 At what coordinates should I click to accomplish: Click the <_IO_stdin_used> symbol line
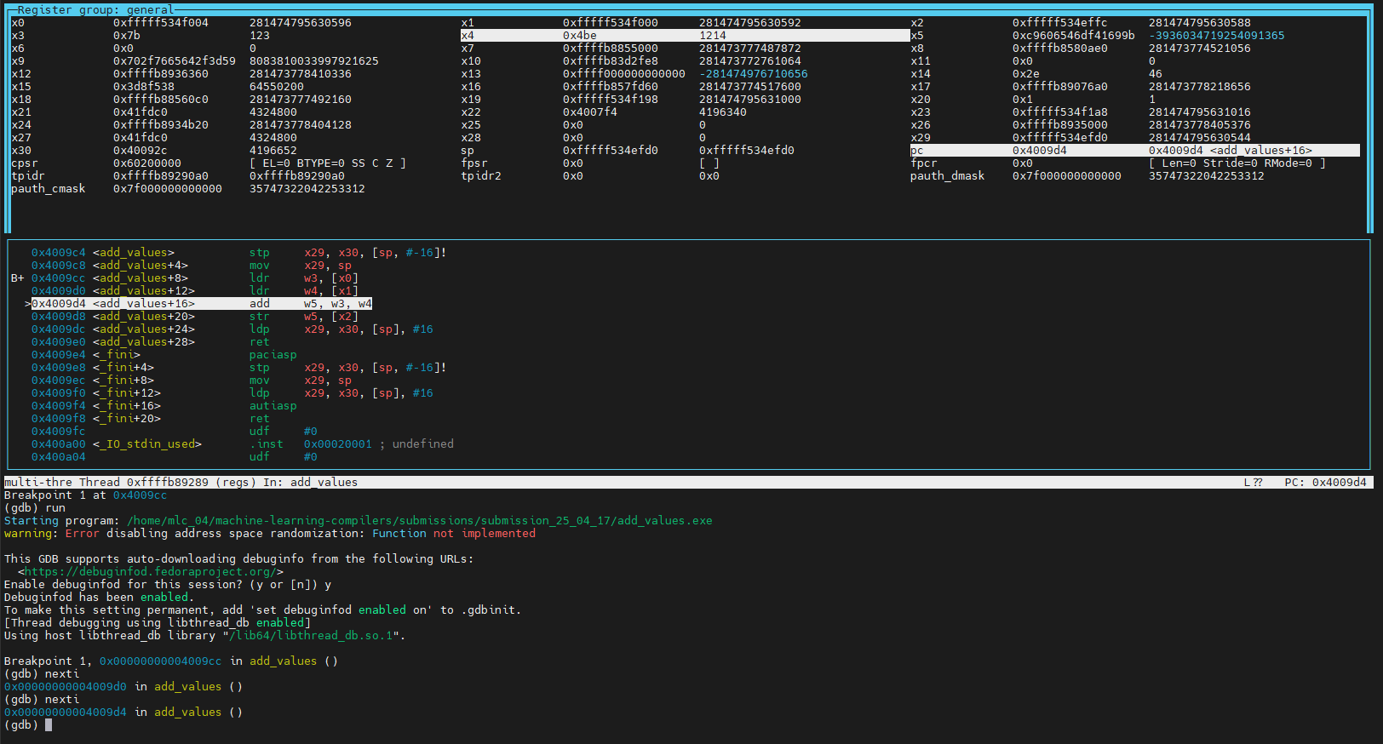[243, 444]
